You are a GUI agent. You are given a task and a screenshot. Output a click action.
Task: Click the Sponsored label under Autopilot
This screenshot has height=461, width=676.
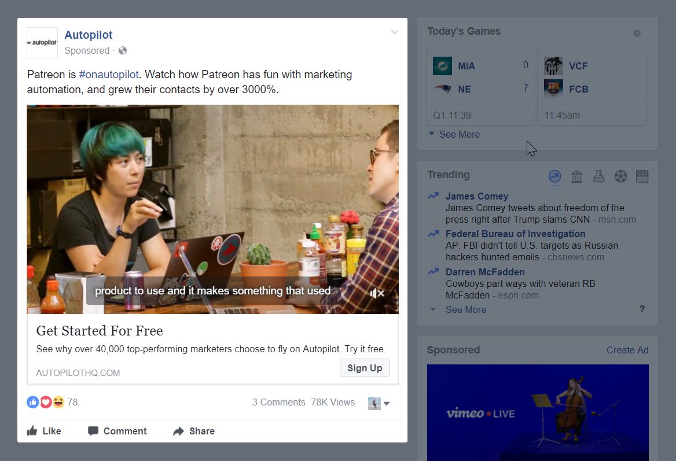tap(87, 51)
